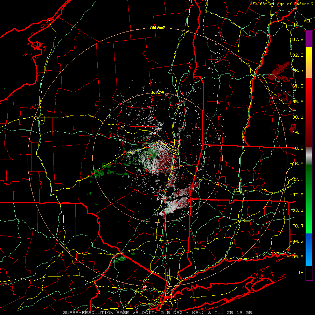
Task: Click the -47.6 velocity scale value
Action: point(297,195)
